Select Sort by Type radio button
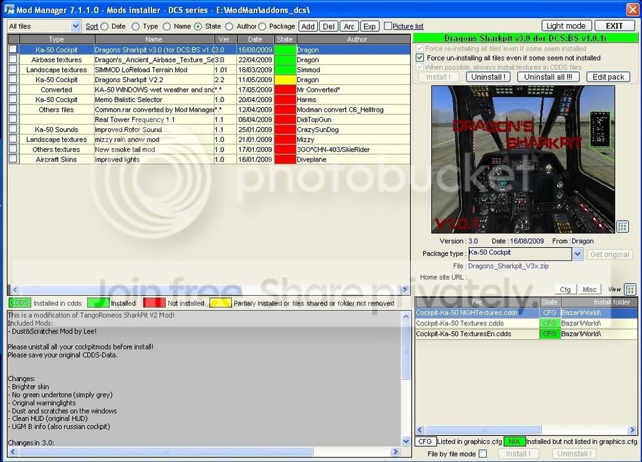This screenshot has width=642, height=462. [x=135, y=26]
